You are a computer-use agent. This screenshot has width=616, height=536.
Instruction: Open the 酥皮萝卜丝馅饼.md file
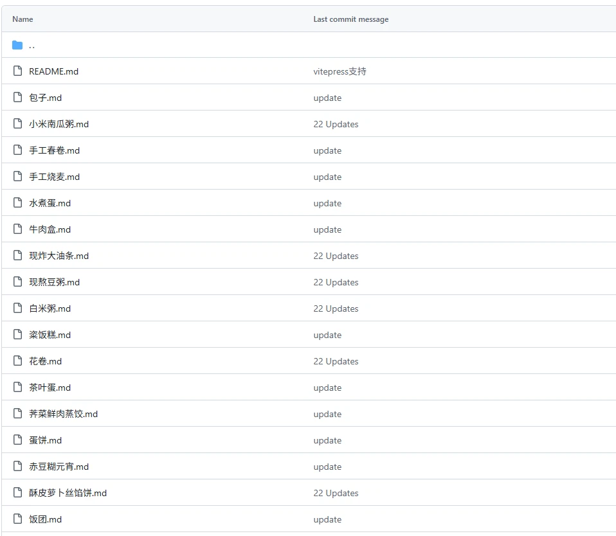click(68, 493)
